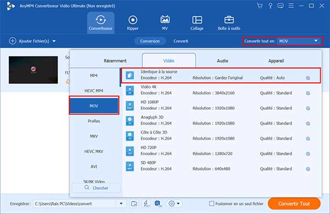Choose MP4 format in list
The height and width of the screenshot is (214, 330).
[94, 76]
